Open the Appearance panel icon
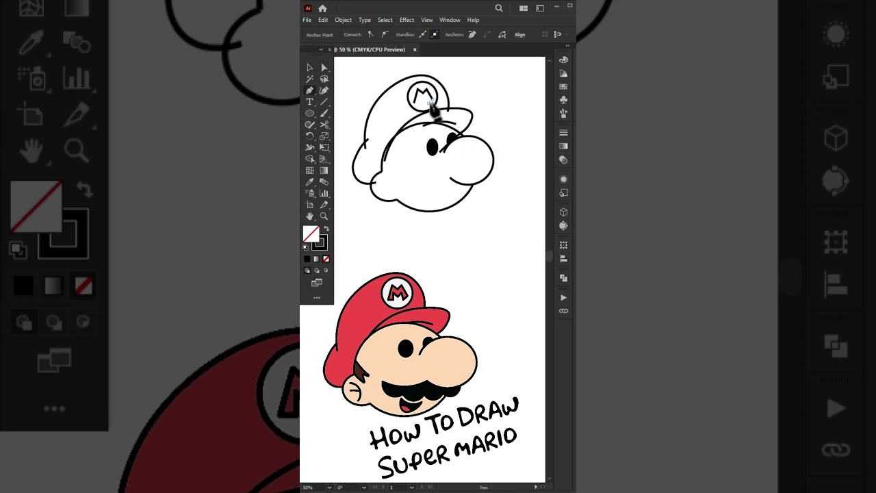876x493 pixels. tap(563, 179)
